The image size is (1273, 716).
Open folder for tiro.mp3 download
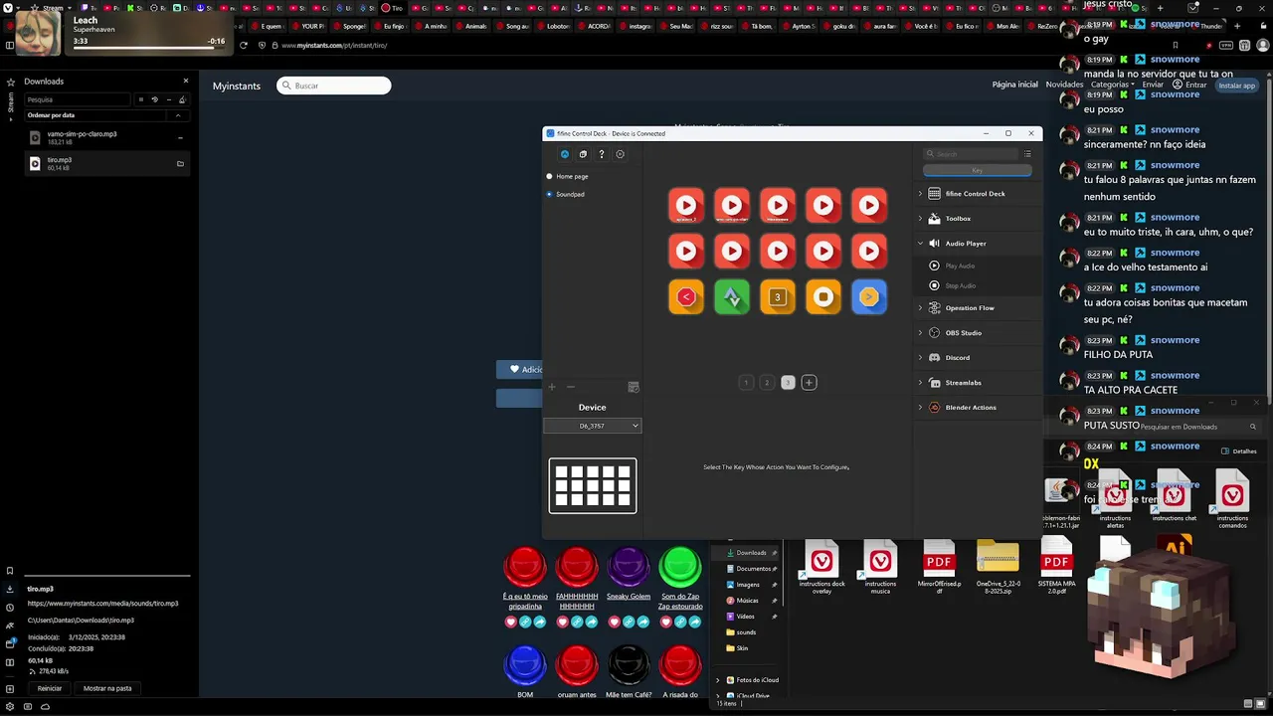(x=180, y=163)
